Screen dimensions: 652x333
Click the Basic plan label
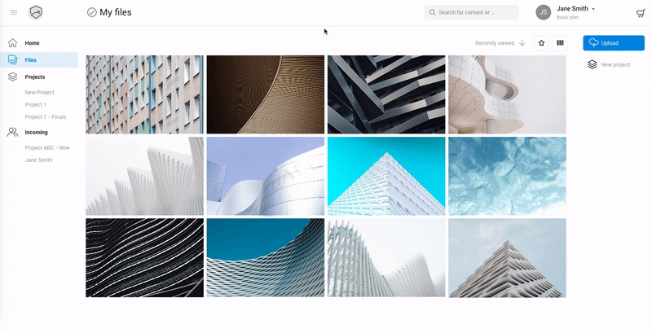(x=567, y=17)
